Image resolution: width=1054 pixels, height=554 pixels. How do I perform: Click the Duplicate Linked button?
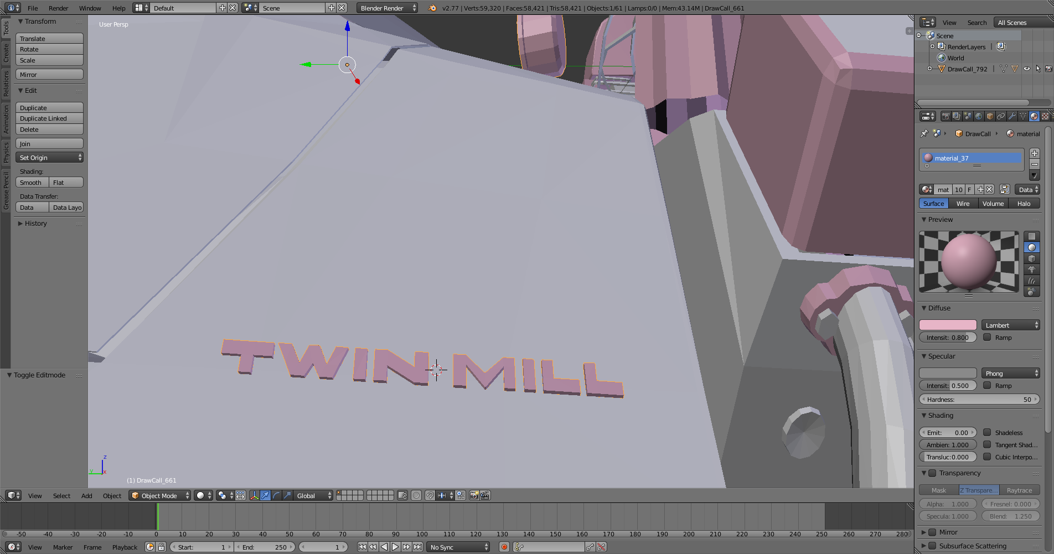point(49,118)
